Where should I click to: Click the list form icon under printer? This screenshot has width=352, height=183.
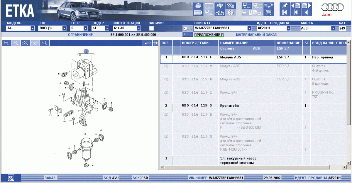pos(198,12)
